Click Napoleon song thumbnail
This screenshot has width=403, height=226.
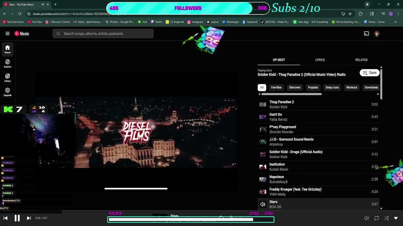pyautogui.click(x=263, y=179)
